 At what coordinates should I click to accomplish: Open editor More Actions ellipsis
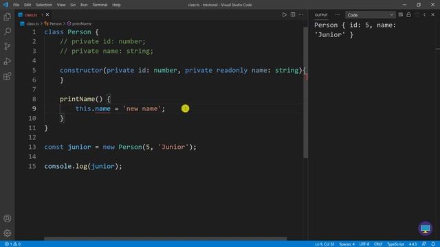pyautogui.click(x=301, y=14)
